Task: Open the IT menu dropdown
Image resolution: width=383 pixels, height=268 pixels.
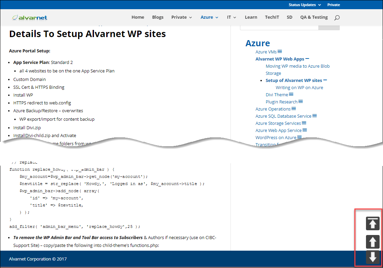Action: click(232, 17)
